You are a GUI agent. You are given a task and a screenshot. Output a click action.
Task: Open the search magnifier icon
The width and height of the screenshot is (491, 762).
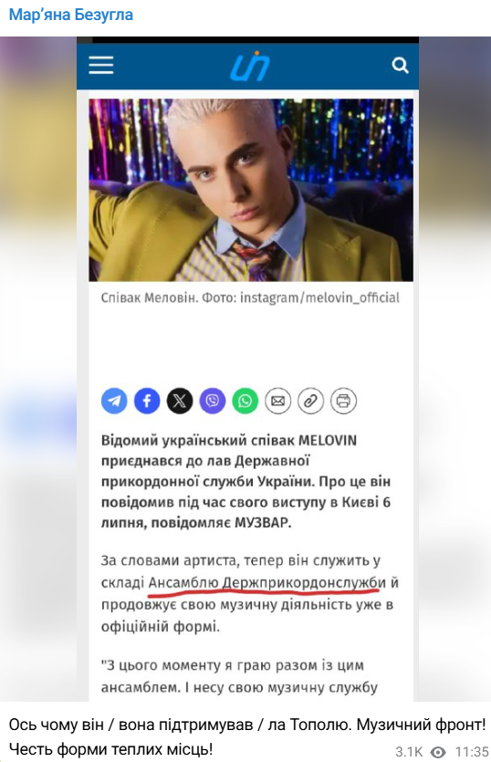[400, 65]
